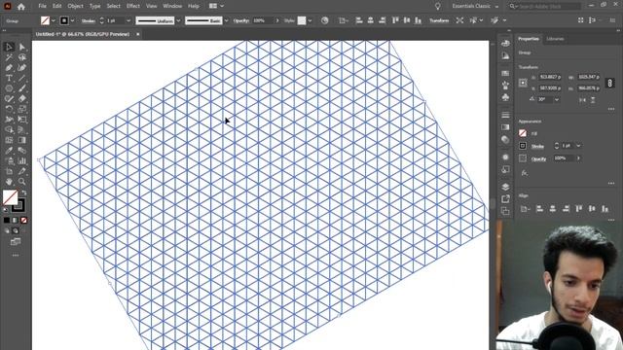This screenshot has height=350, width=623.
Task: Select the Width/Warp tool
Action: click(9, 120)
